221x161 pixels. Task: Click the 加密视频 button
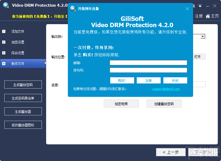click(121, 104)
